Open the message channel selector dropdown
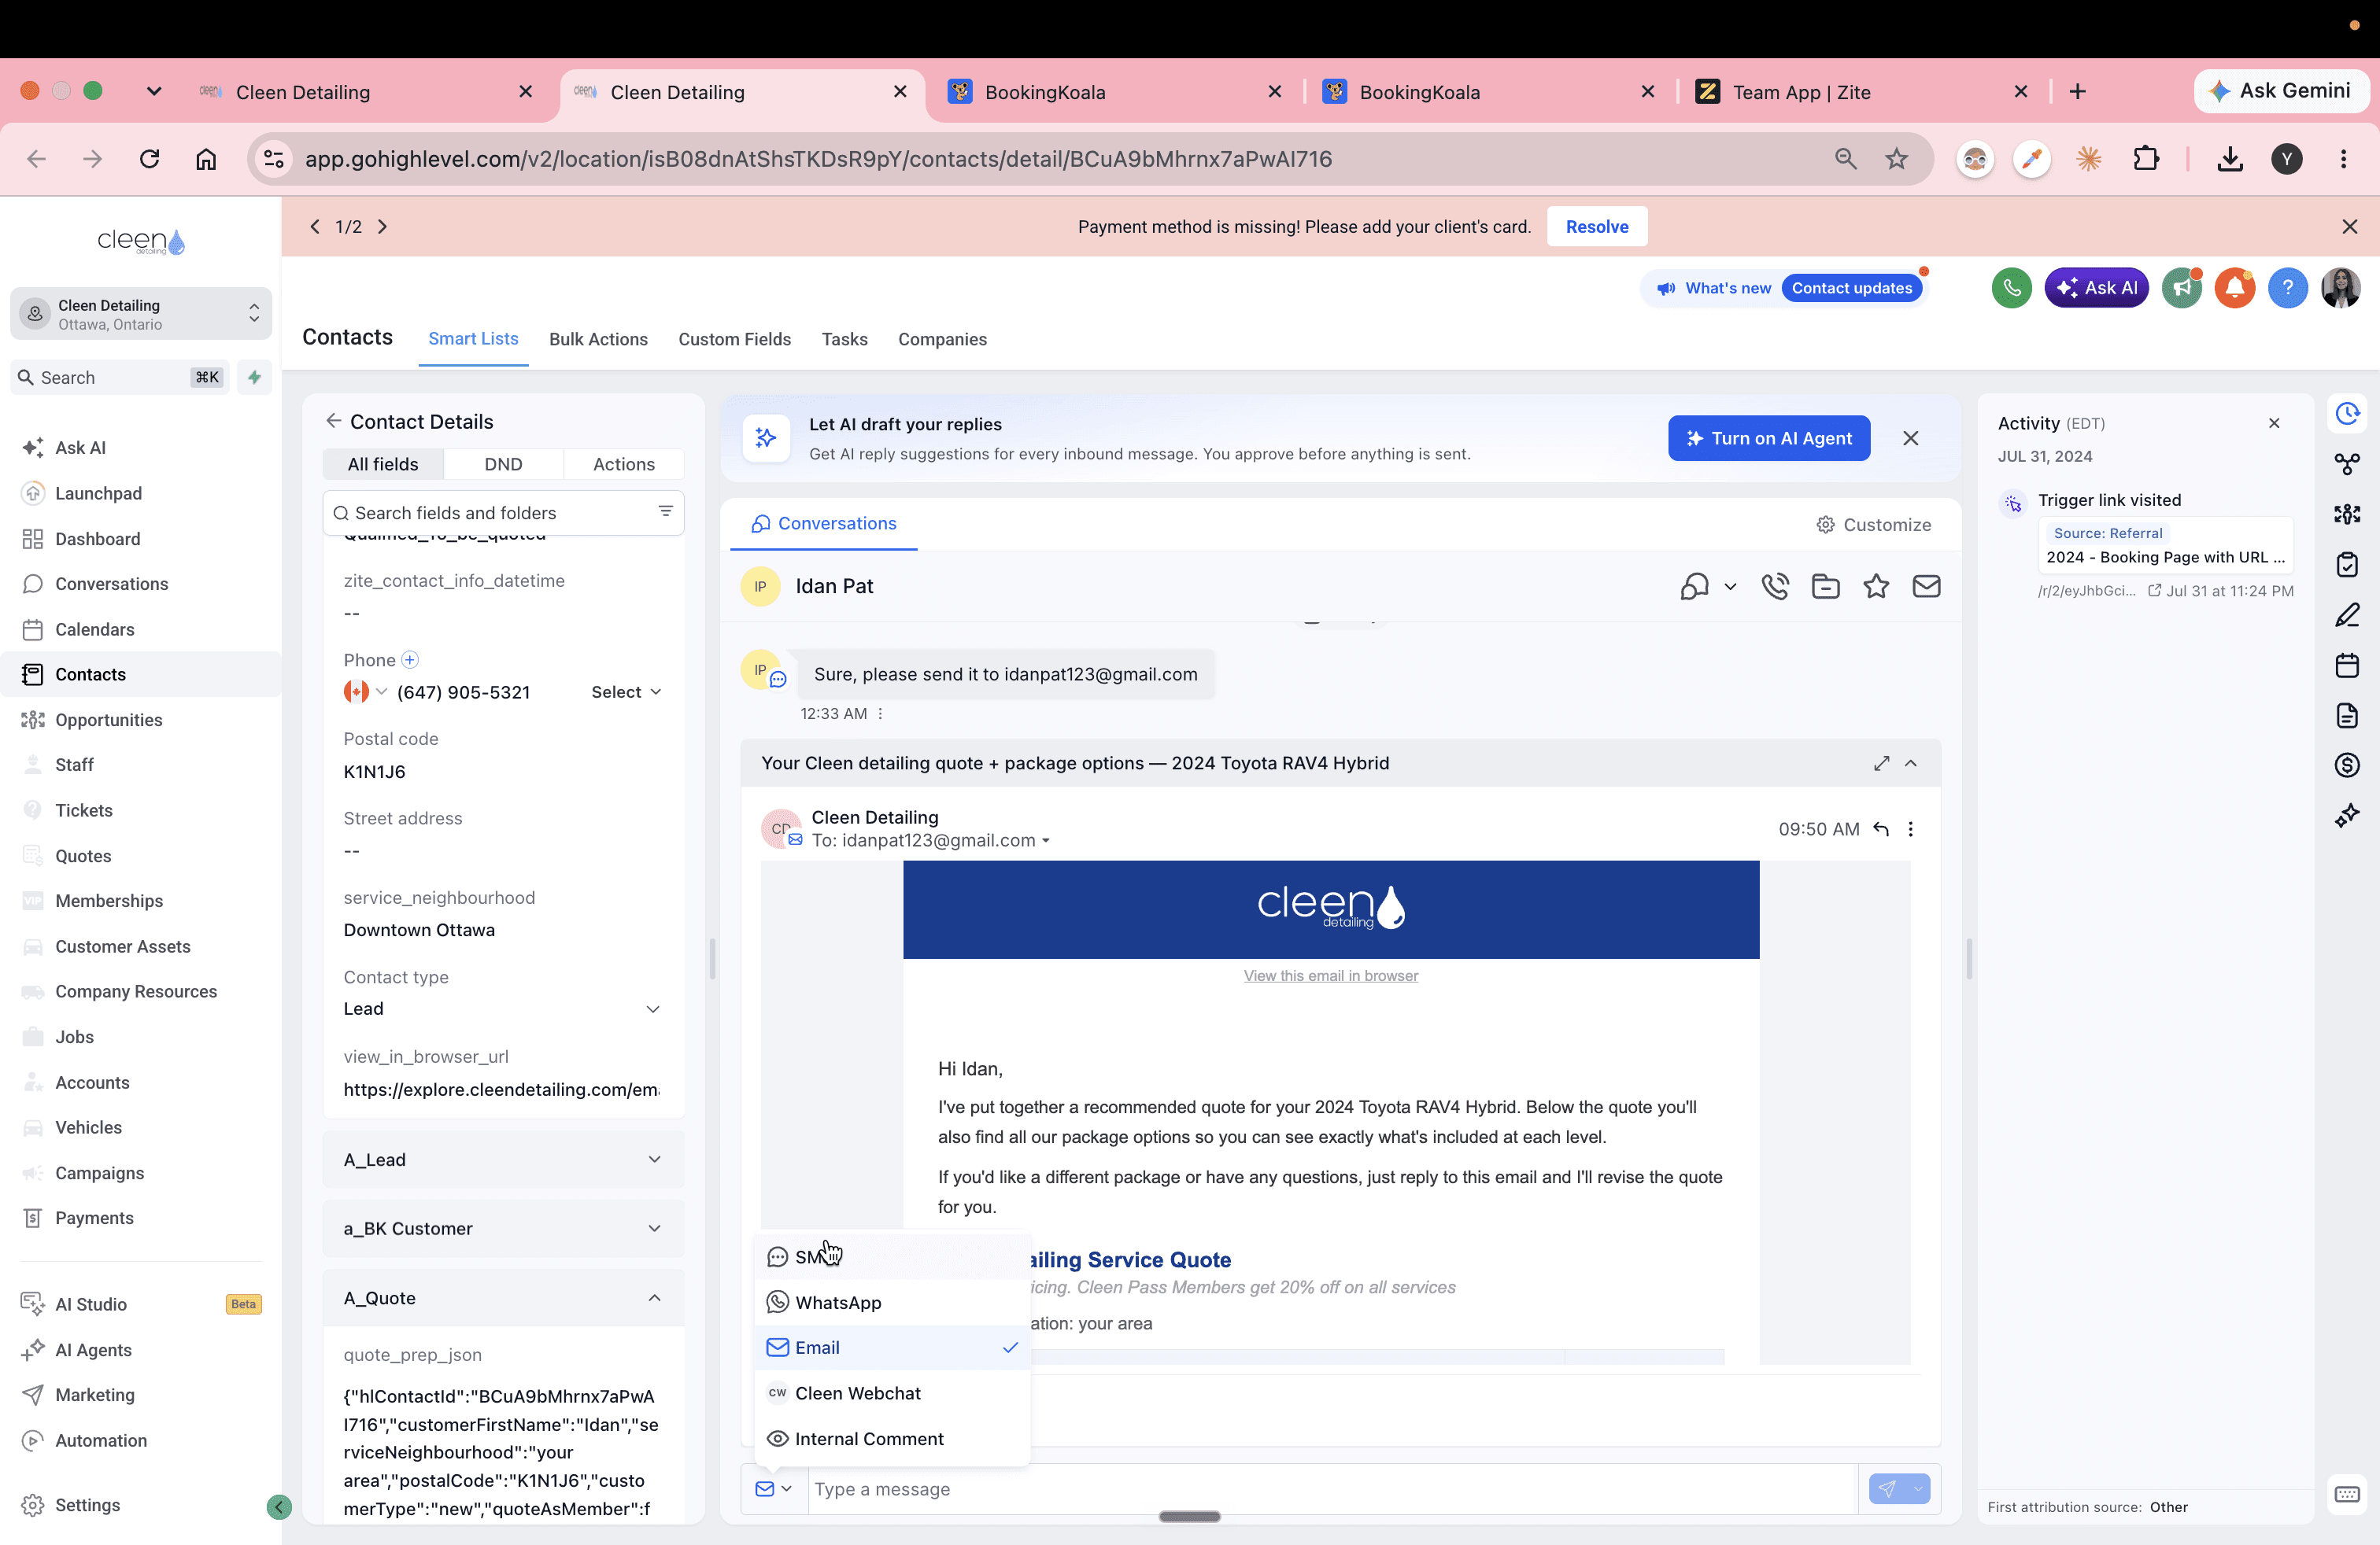This screenshot has height=1545, width=2380. pos(773,1489)
